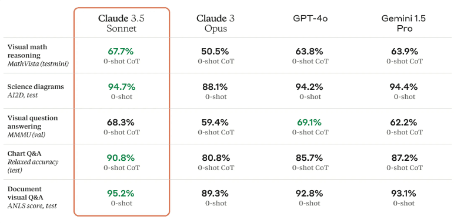Click the GPT-4o column header
The image size is (454, 223).
point(311,19)
